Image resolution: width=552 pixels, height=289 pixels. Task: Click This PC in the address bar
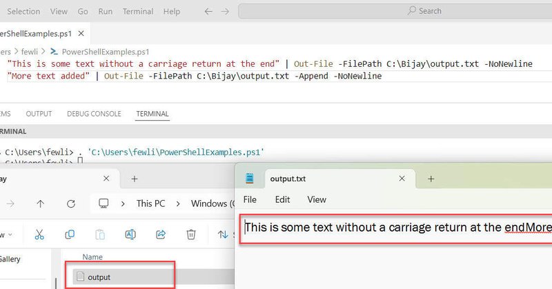click(150, 203)
